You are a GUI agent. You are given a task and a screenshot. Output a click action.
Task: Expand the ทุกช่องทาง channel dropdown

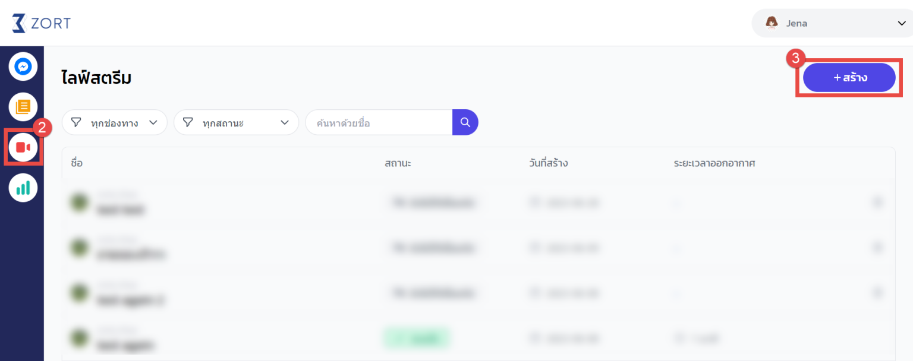[x=153, y=122]
